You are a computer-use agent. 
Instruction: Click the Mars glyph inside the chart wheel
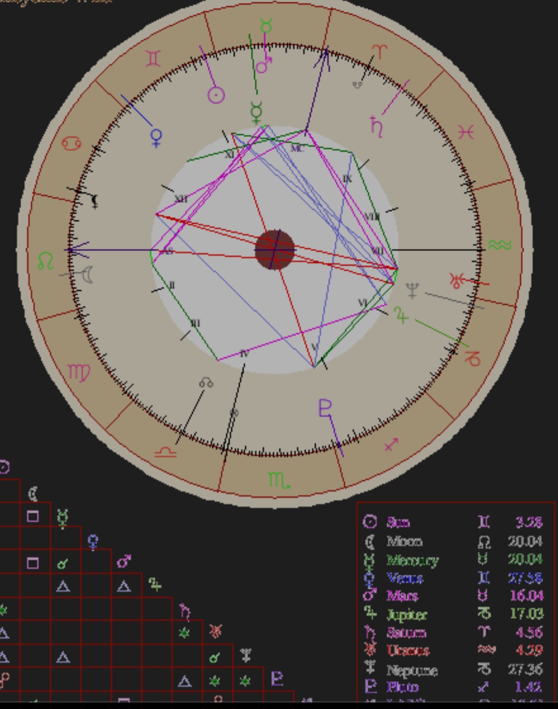pos(264,66)
